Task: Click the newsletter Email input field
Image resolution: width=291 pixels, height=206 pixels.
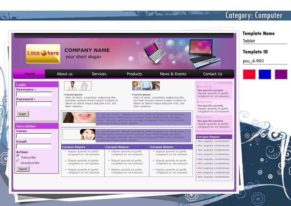Action: (x=34, y=146)
